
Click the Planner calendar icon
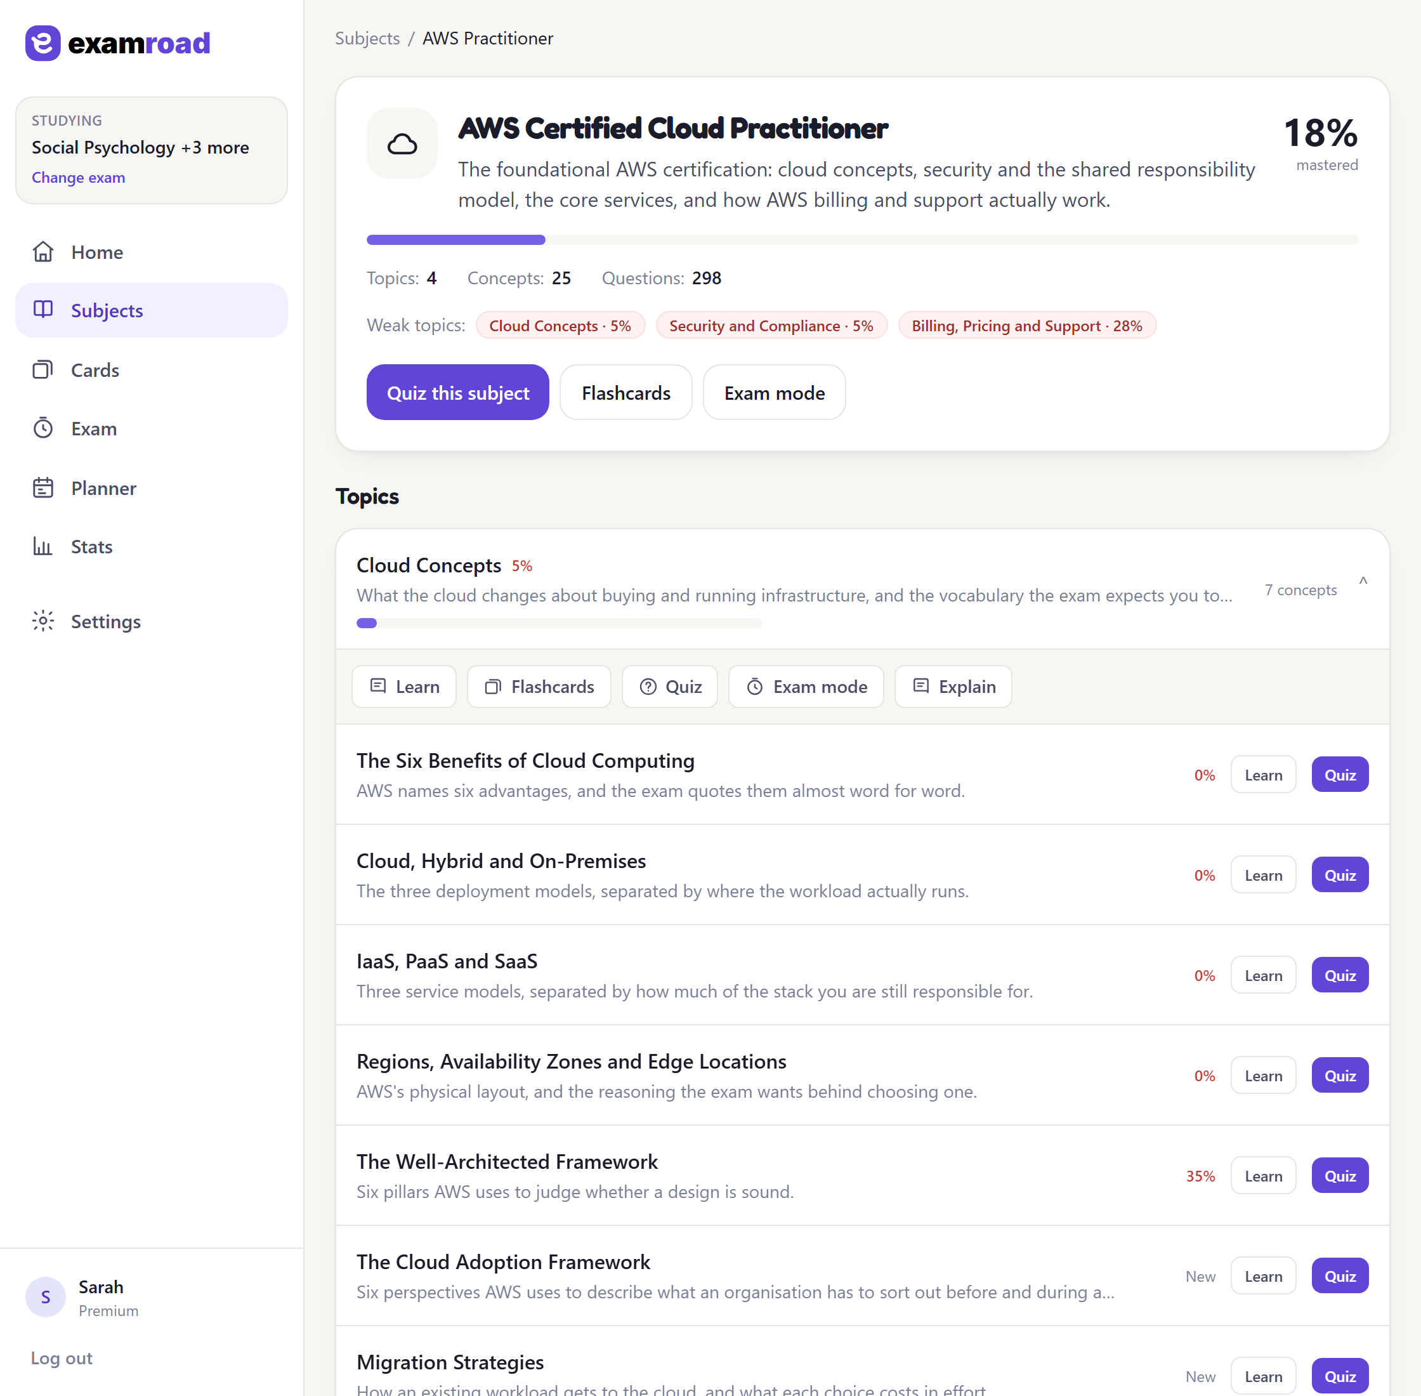(x=43, y=487)
